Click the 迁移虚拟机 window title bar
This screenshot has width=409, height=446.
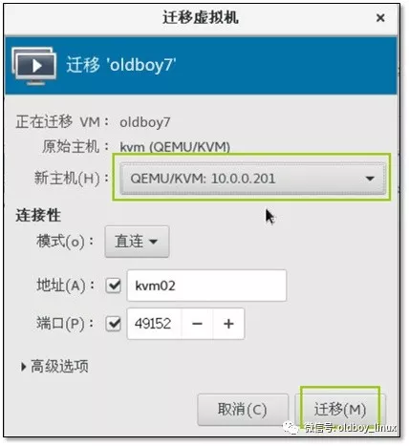[x=201, y=17]
